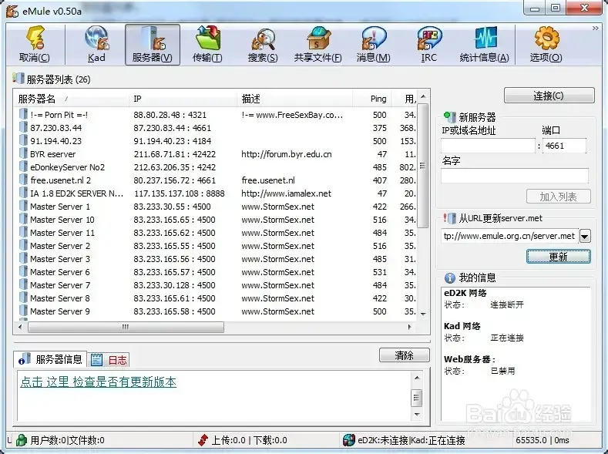Open the 搜索 (Search) toolbar icon

(263, 45)
